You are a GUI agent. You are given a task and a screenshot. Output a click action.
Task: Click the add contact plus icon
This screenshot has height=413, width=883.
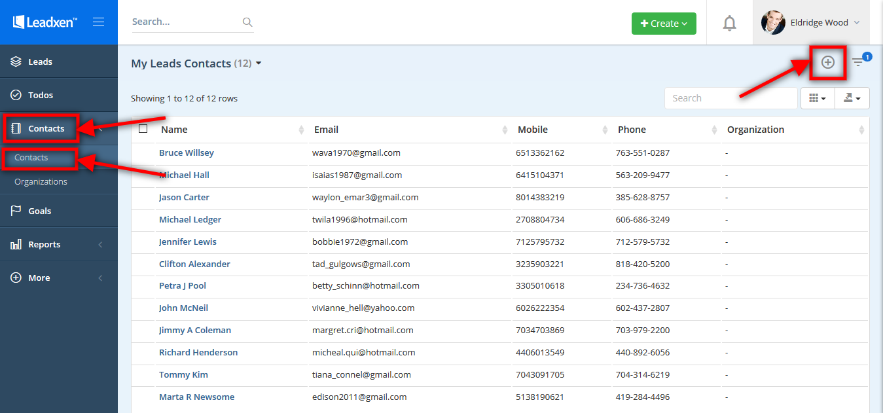[828, 62]
